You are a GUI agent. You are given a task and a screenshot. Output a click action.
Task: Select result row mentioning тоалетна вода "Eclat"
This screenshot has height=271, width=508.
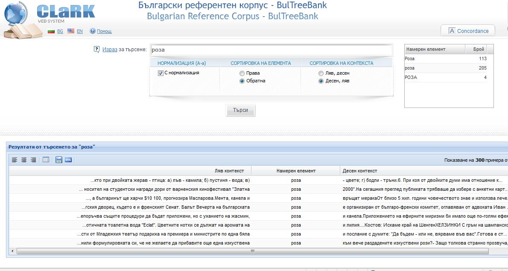(x=259, y=225)
